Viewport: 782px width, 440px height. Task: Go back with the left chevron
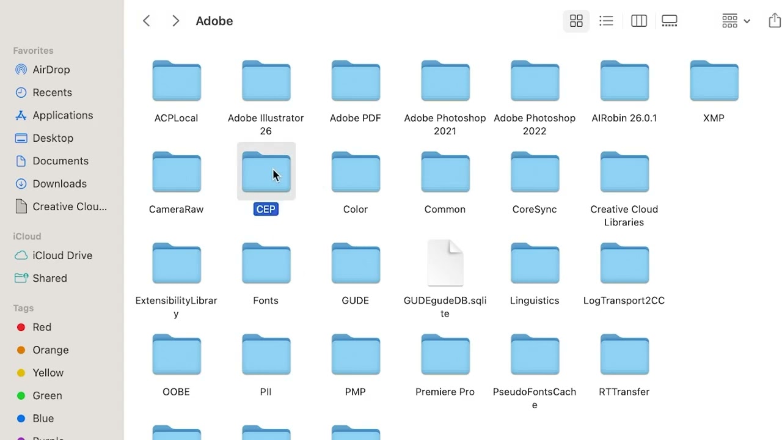coord(147,21)
